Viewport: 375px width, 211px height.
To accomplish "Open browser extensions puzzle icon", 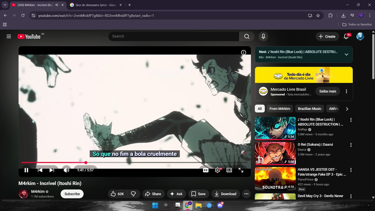I will pos(330,15).
